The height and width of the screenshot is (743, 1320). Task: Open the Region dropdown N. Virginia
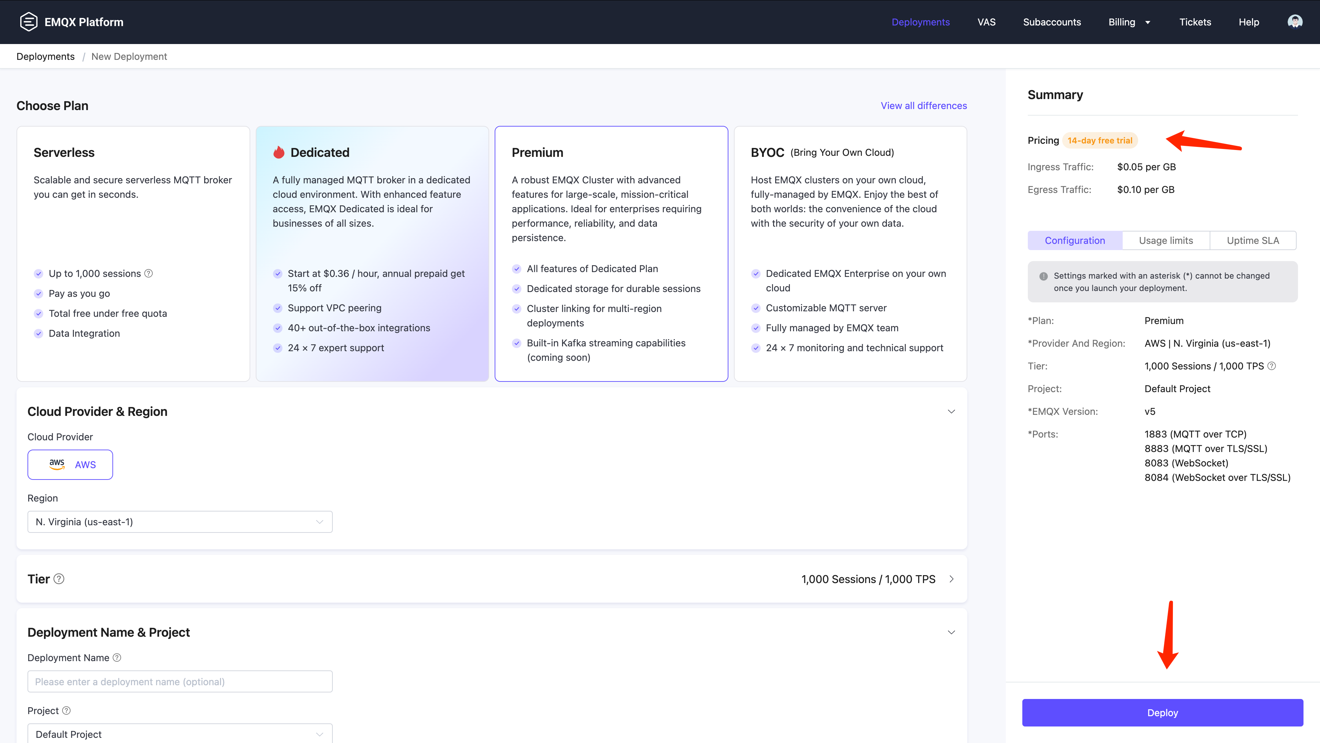[180, 521]
